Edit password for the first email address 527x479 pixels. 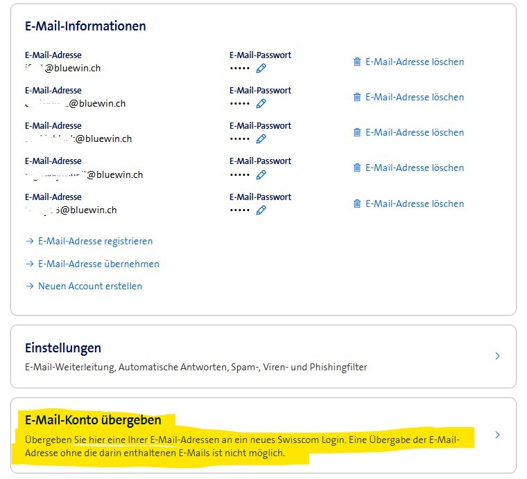coord(261,68)
